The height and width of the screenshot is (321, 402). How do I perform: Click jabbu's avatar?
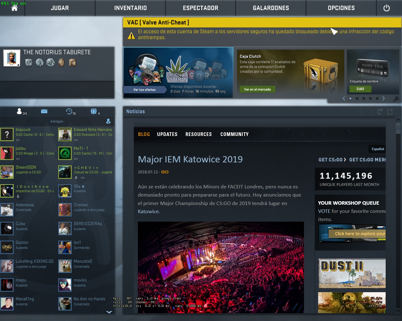7,153
